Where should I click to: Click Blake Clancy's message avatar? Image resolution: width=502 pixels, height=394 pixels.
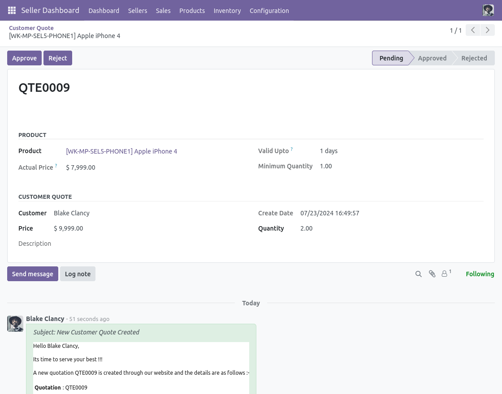(15, 323)
